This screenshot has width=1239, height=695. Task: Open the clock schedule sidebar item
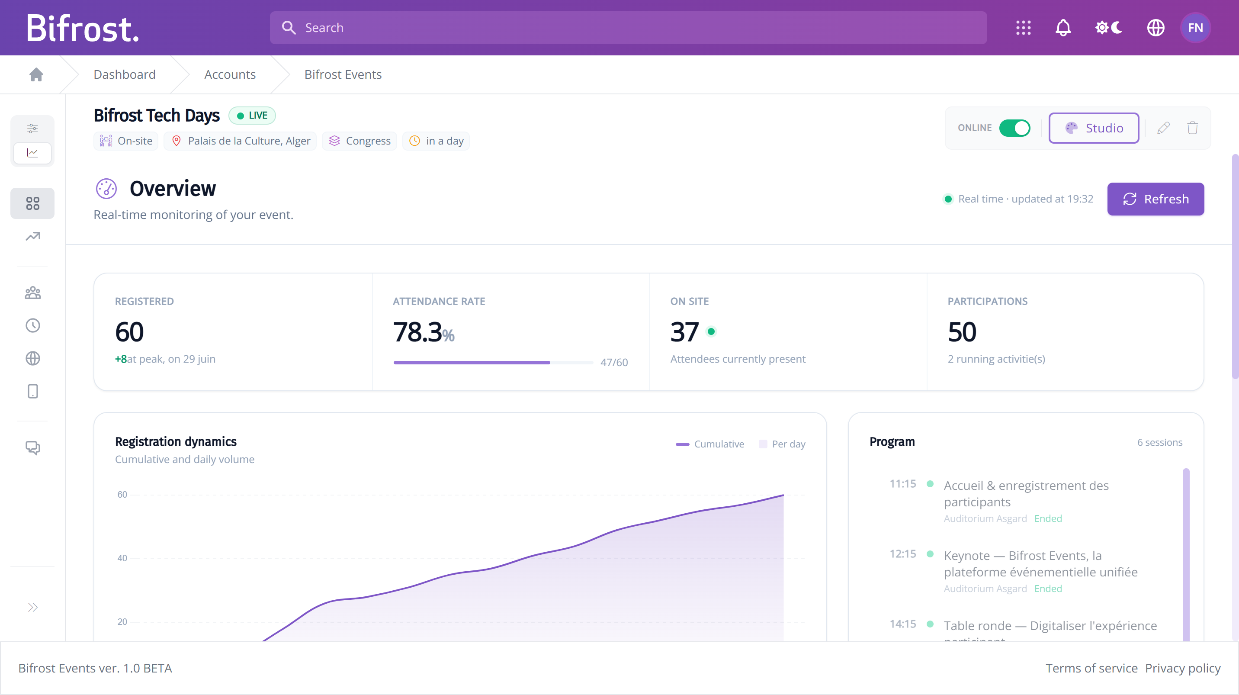tap(32, 325)
